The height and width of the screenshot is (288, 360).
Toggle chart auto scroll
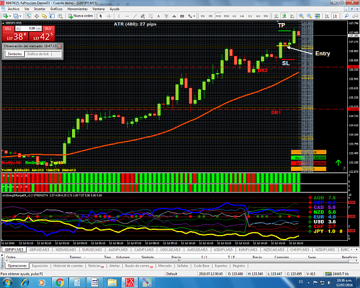[x=327, y=16]
